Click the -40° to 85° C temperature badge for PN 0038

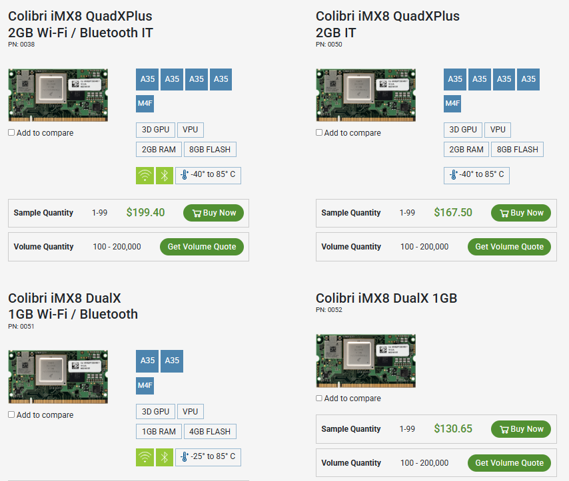coord(208,176)
